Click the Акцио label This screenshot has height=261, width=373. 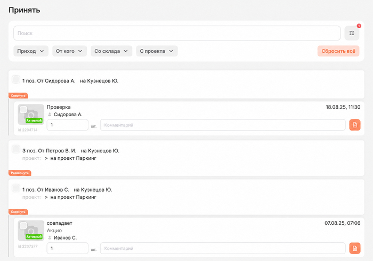tap(54, 230)
